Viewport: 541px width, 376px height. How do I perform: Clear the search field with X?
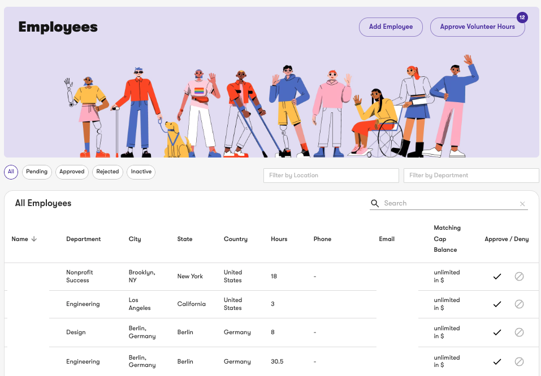(x=522, y=204)
